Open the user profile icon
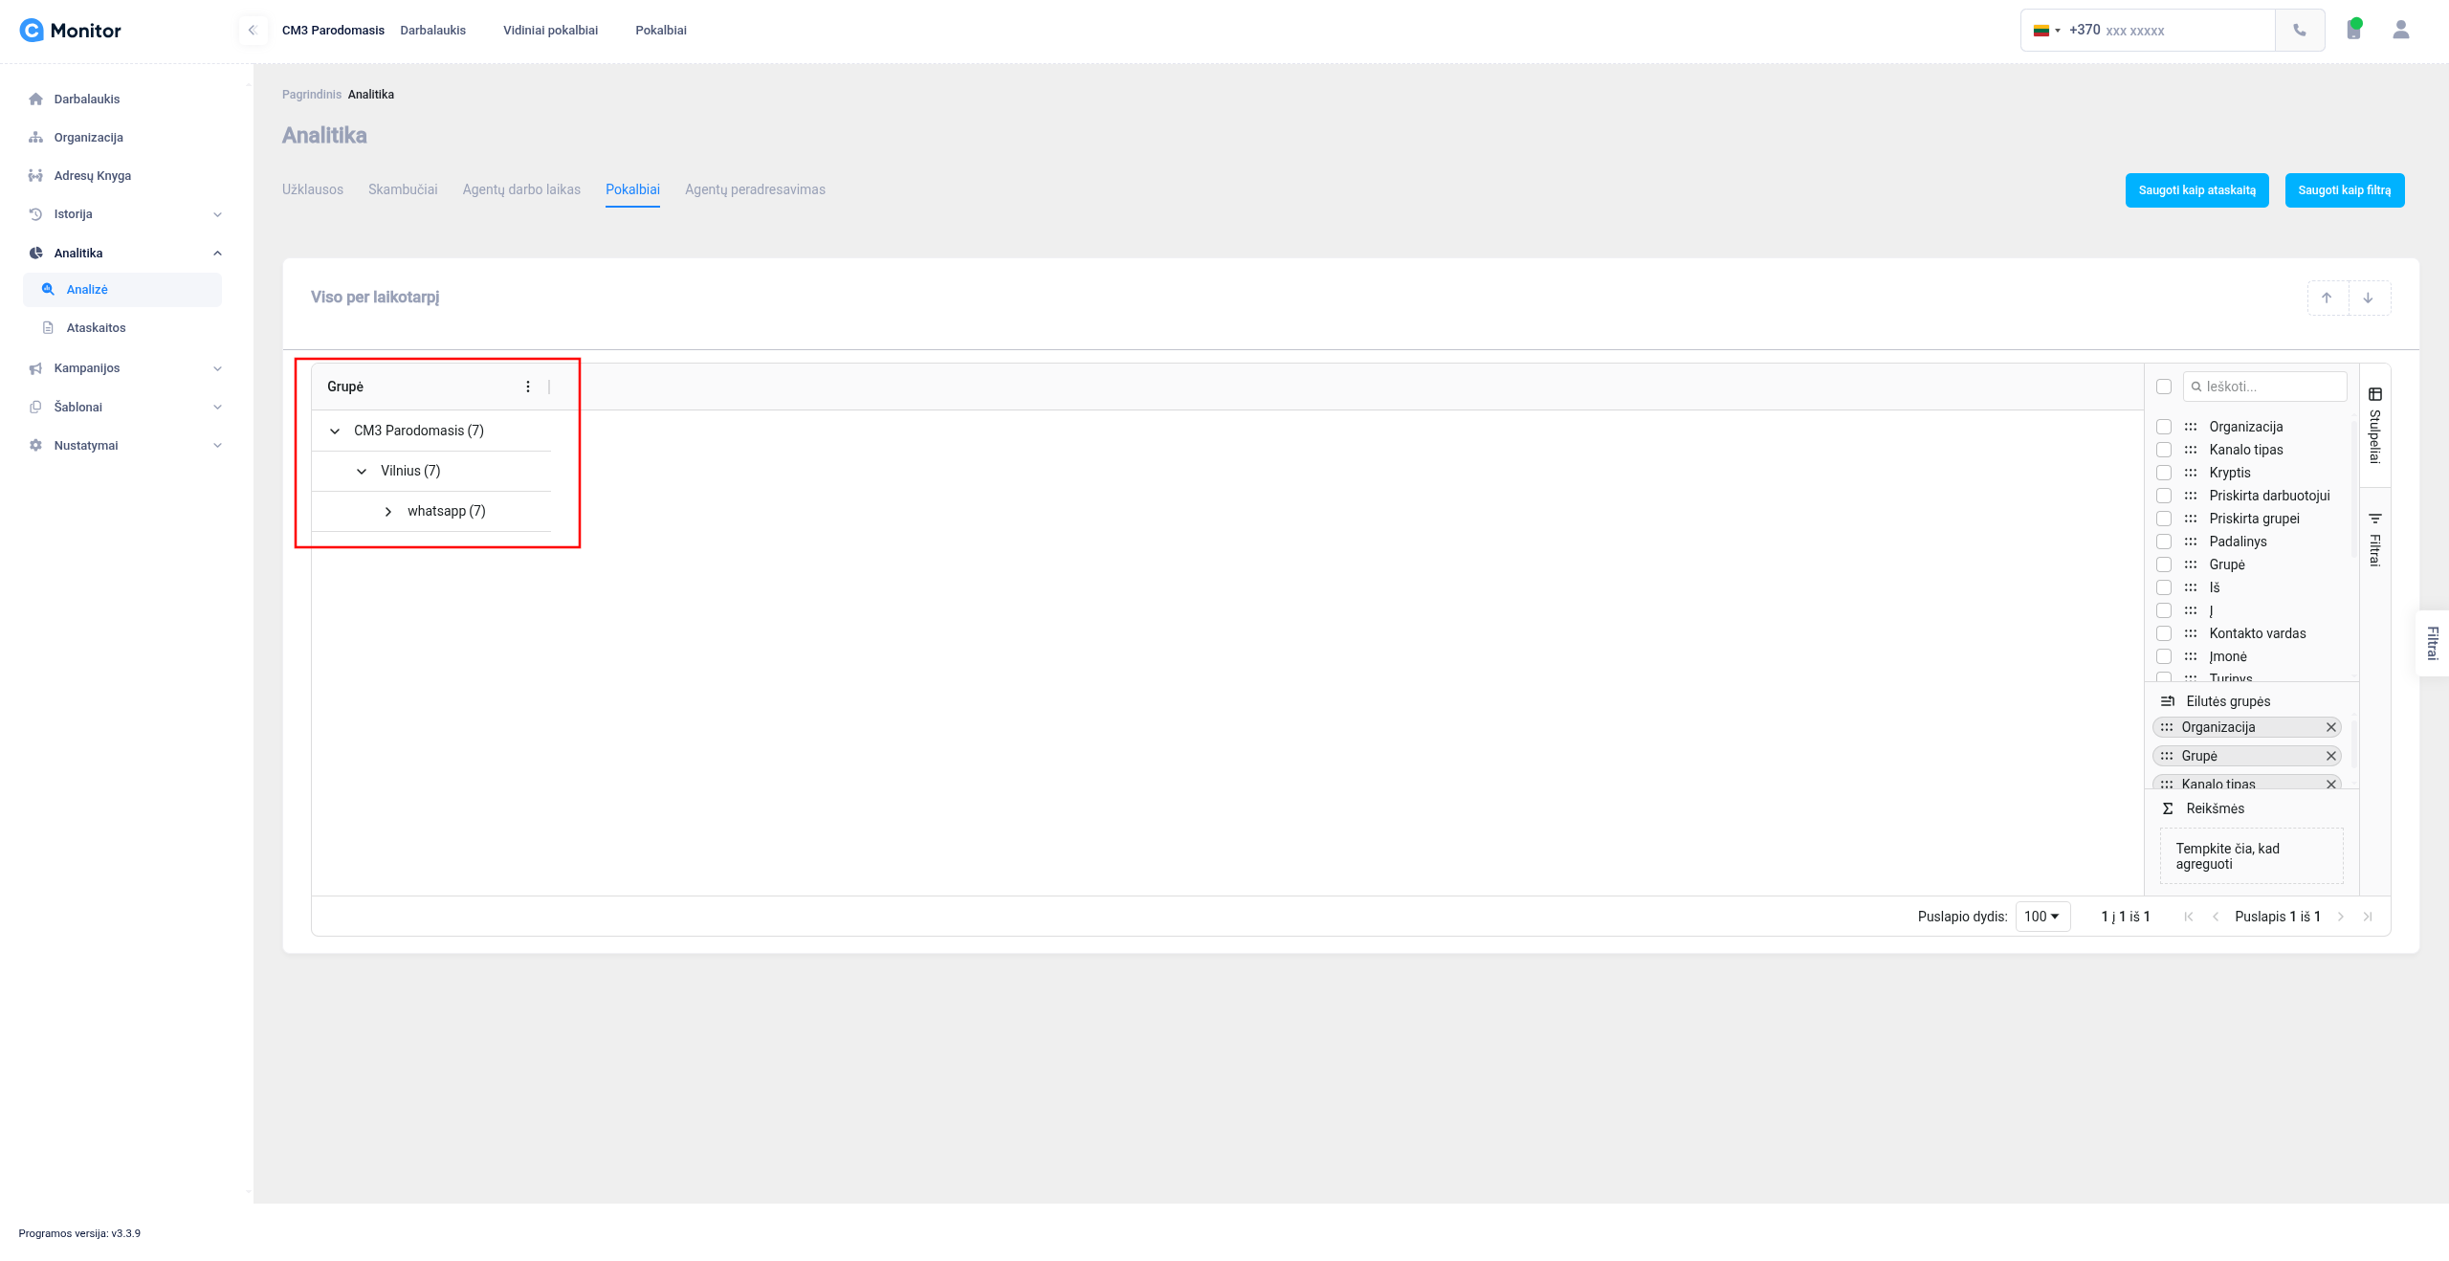 2401,30
